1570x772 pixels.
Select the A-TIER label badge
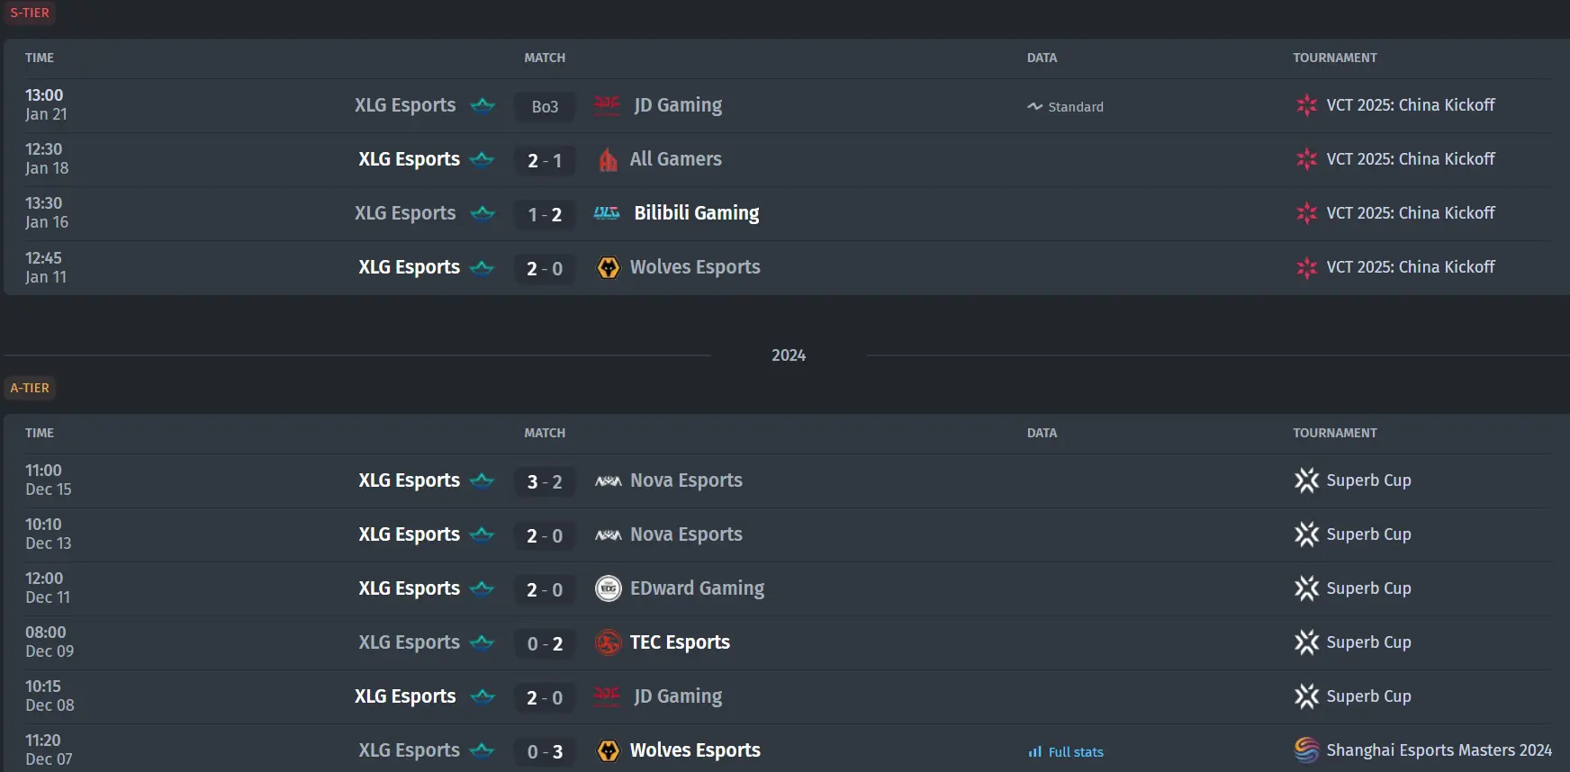click(x=30, y=388)
